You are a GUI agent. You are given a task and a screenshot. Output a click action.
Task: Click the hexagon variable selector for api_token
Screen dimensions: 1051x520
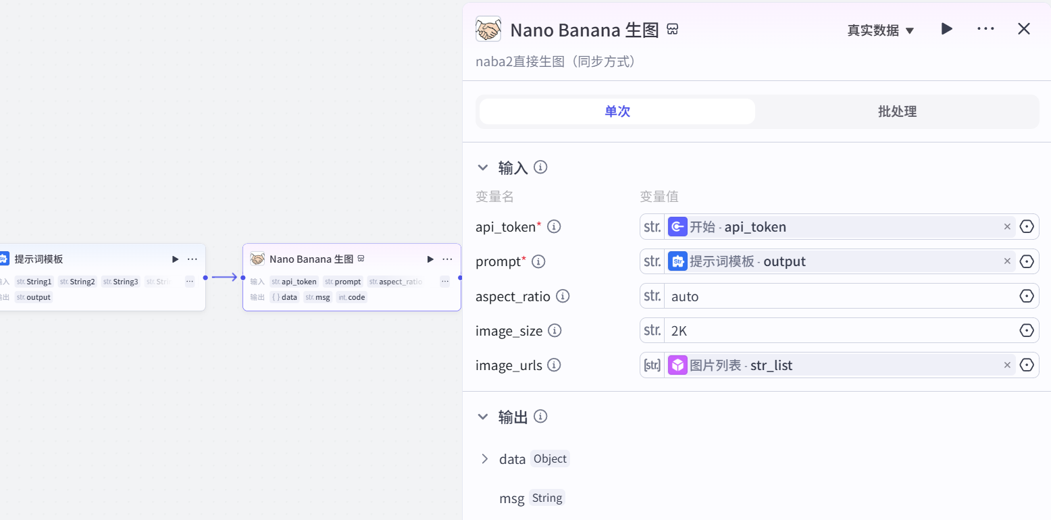[x=1027, y=227]
